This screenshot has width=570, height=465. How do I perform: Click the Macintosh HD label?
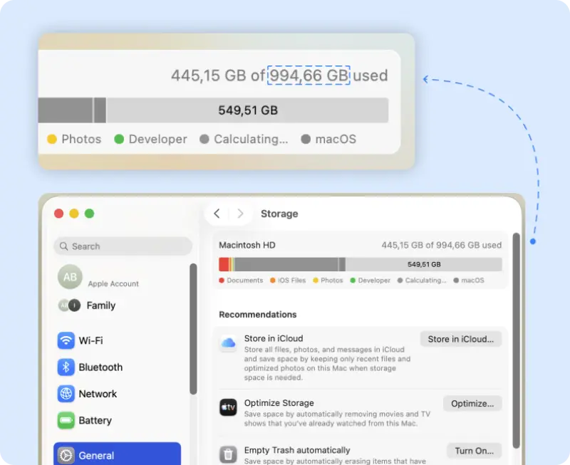tap(247, 245)
